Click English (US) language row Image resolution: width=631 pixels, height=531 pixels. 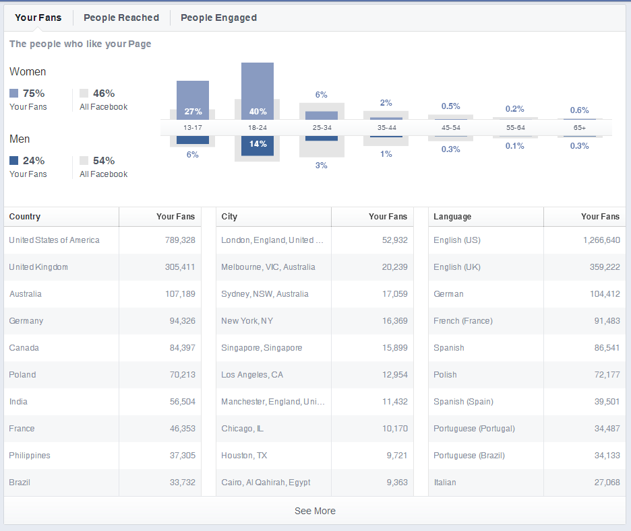[527, 240]
